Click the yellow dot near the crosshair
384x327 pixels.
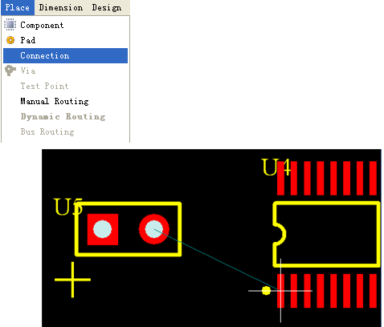tap(266, 291)
